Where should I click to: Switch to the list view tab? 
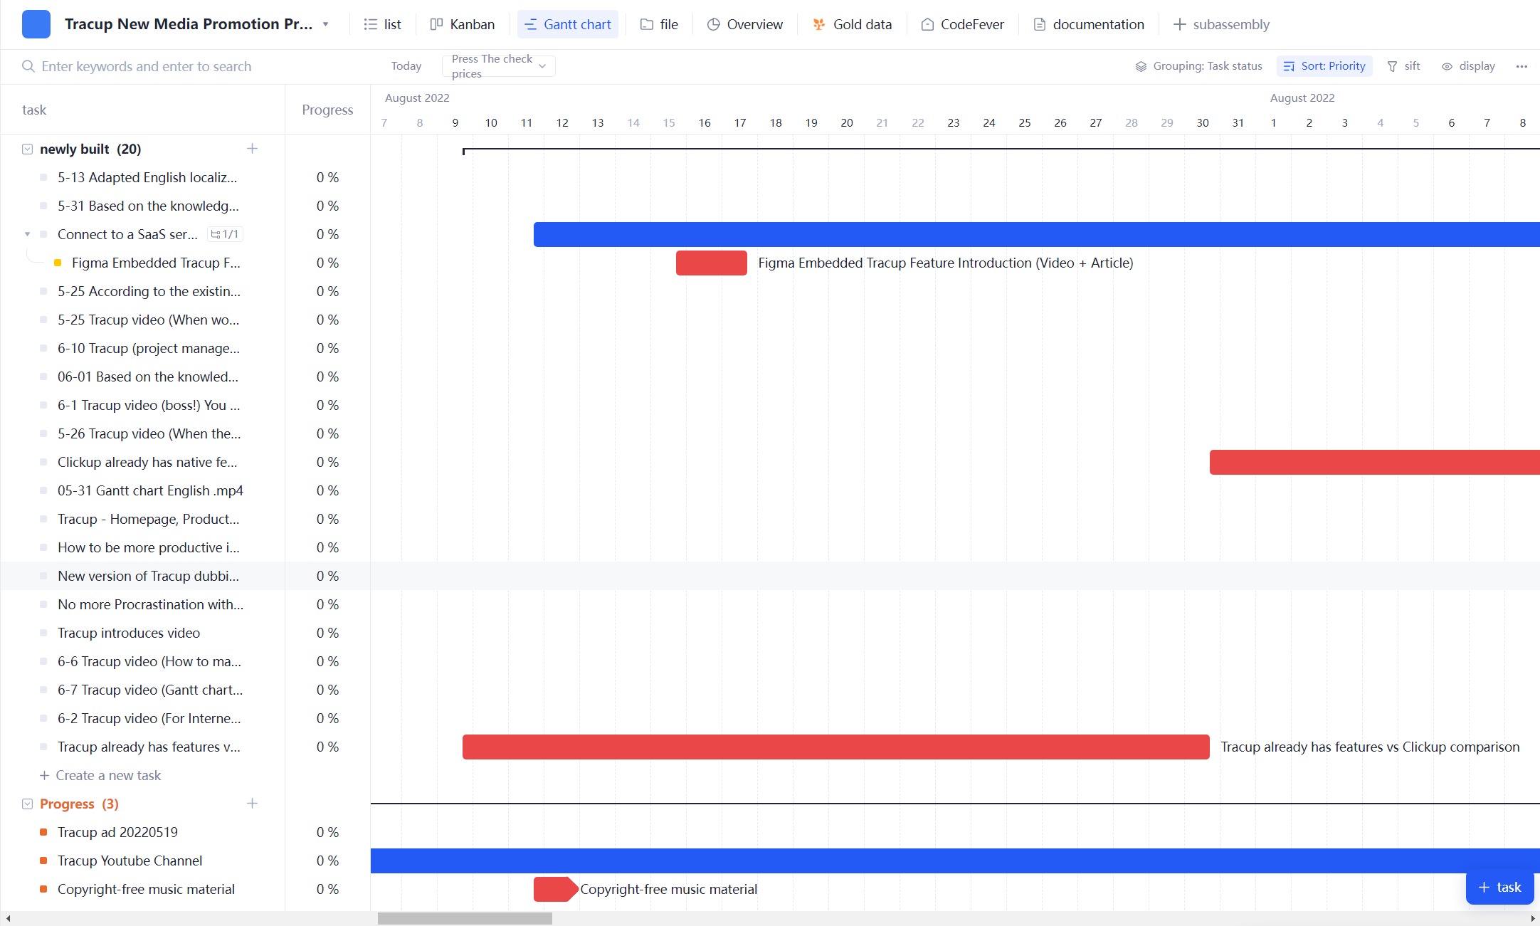click(x=382, y=24)
